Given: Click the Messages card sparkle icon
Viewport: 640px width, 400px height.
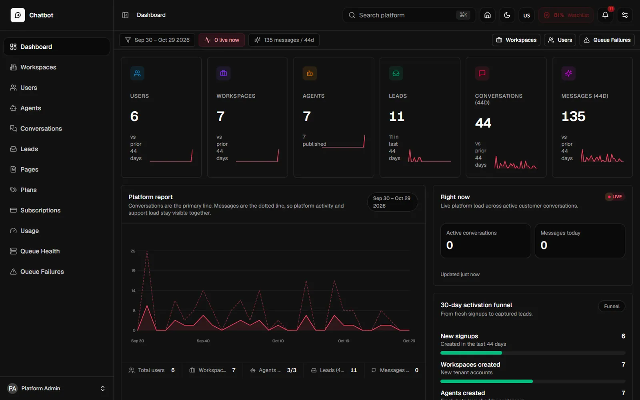Looking at the screenshot, I should pos(568,73).
